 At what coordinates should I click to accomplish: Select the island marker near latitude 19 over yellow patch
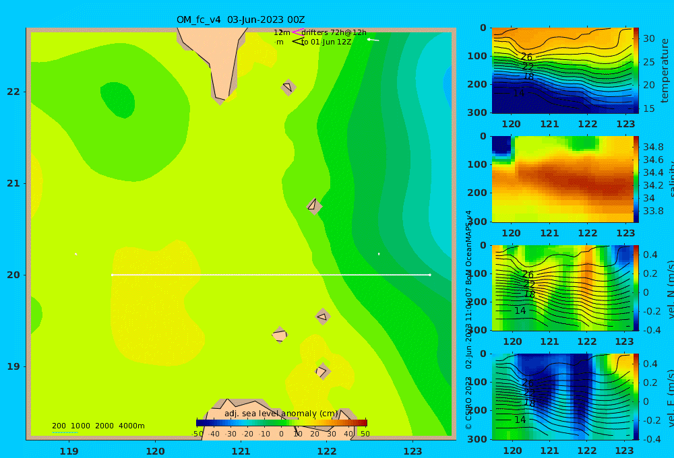322,371
